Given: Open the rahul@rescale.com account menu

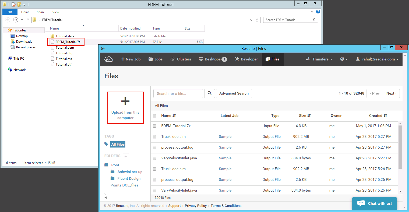Looking at the screenshot, I should point(377,59).
